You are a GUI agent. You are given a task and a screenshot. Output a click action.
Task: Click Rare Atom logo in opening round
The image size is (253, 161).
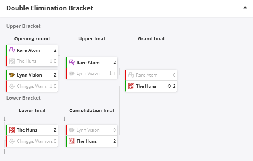point(12,50)
